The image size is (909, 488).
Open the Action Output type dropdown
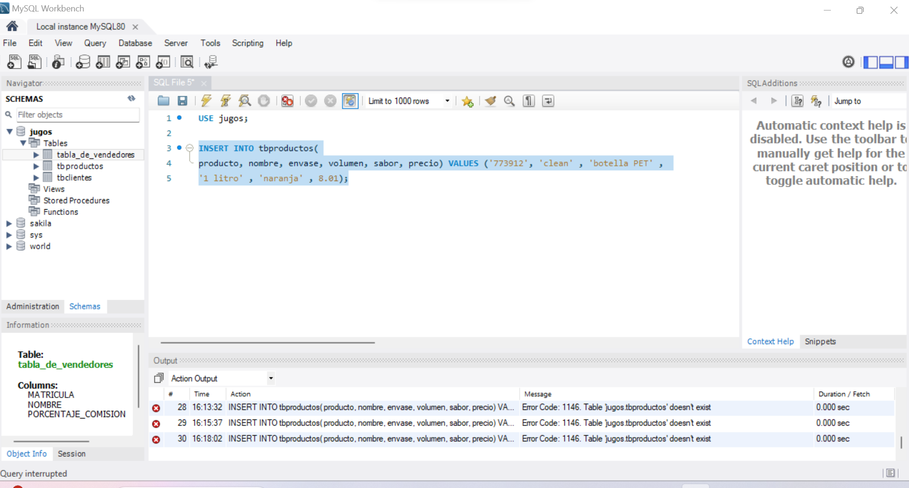270,378
